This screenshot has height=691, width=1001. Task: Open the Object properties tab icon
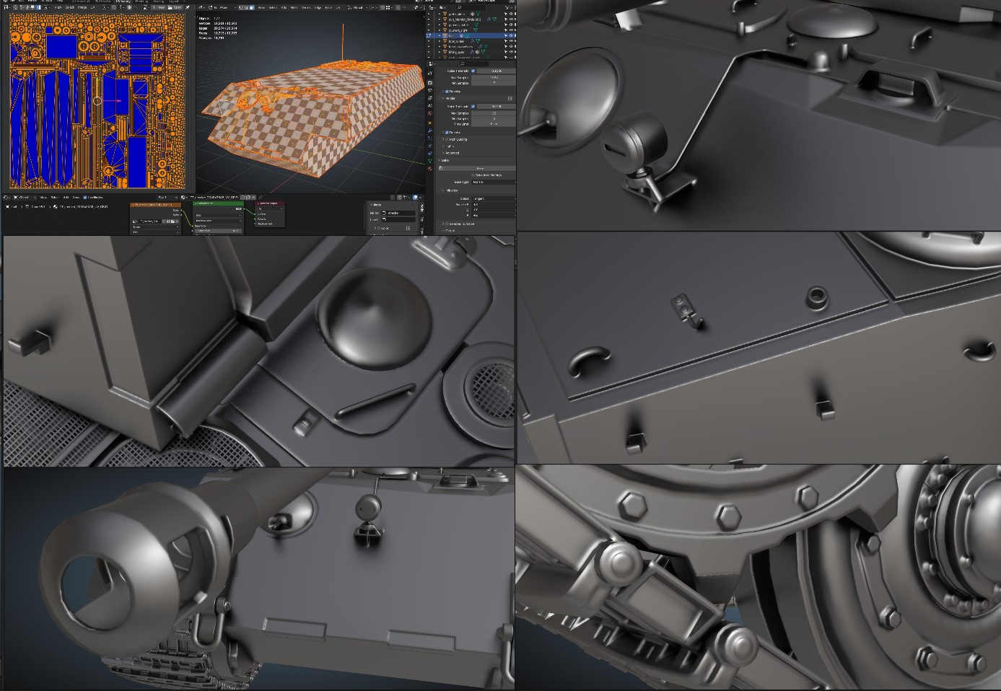pyautogui.click(x=430, y=123)
